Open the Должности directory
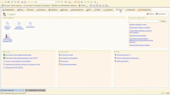 coord(65,61)
